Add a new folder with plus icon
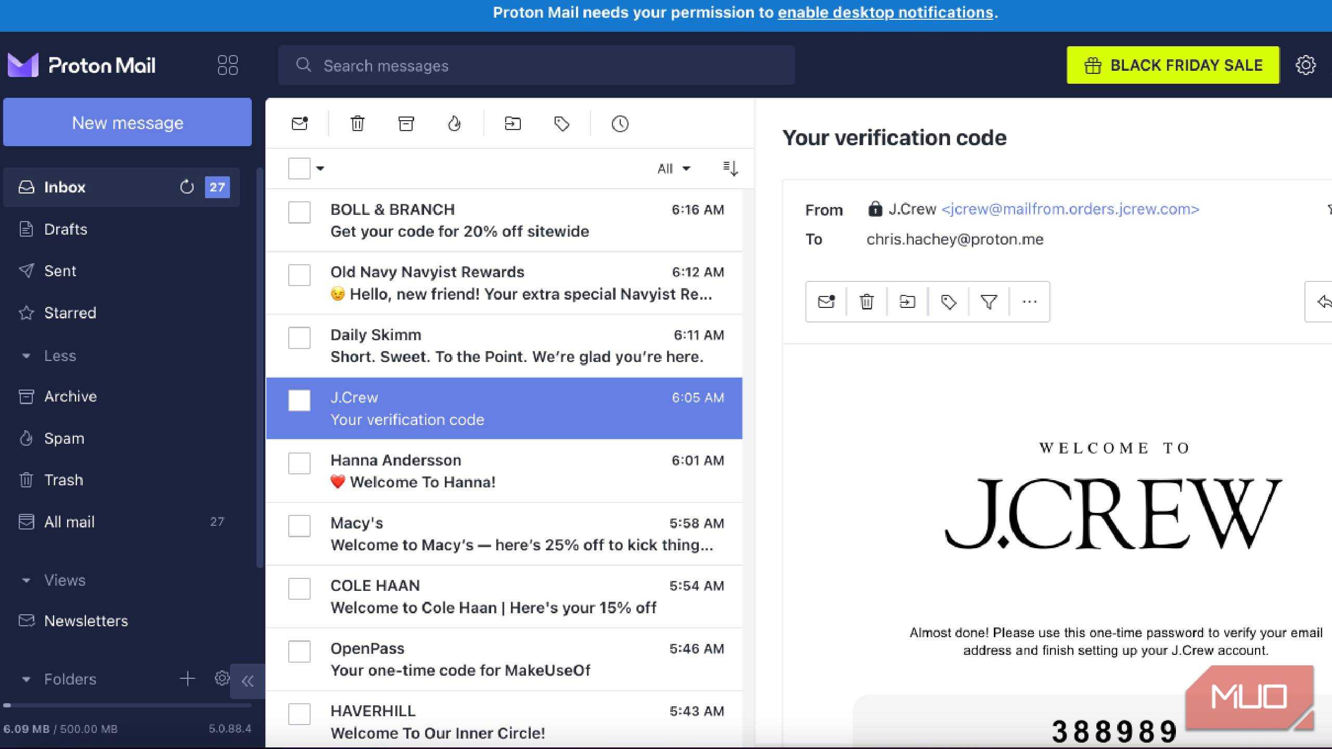Viewport: 1332px width, 749px height. 187,679
